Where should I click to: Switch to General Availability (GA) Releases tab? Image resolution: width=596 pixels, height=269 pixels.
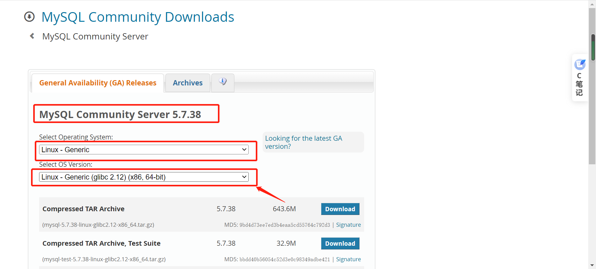point(98,83)
